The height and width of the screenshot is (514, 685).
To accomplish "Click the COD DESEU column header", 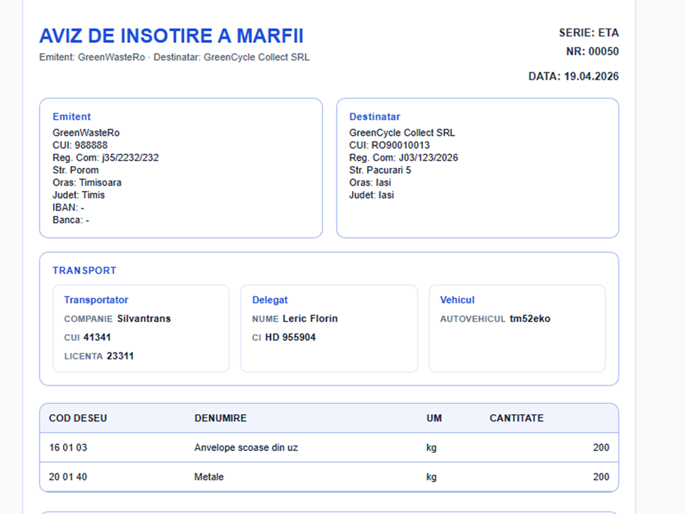I will 78,418.
